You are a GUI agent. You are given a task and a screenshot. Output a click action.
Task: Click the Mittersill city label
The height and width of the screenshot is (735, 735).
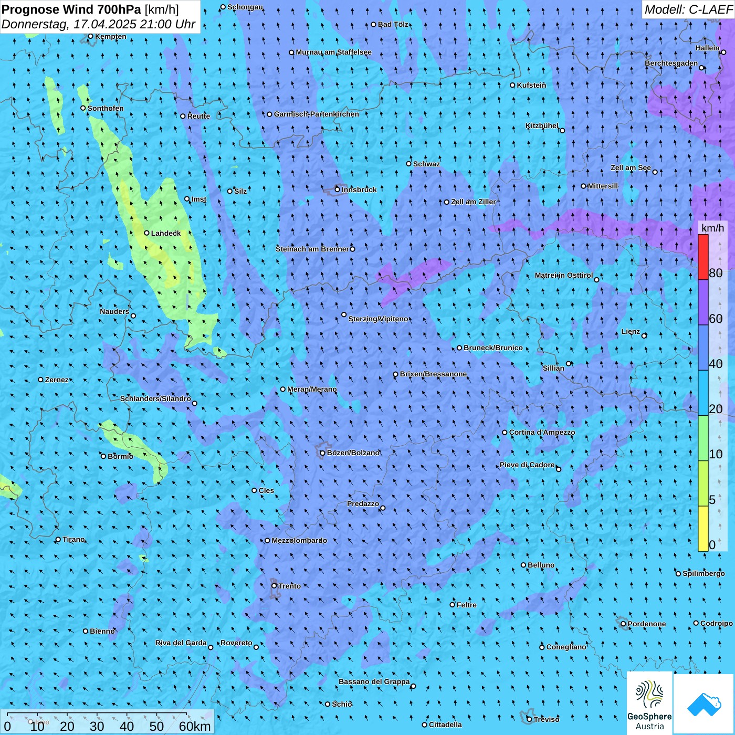pos(603,186)
